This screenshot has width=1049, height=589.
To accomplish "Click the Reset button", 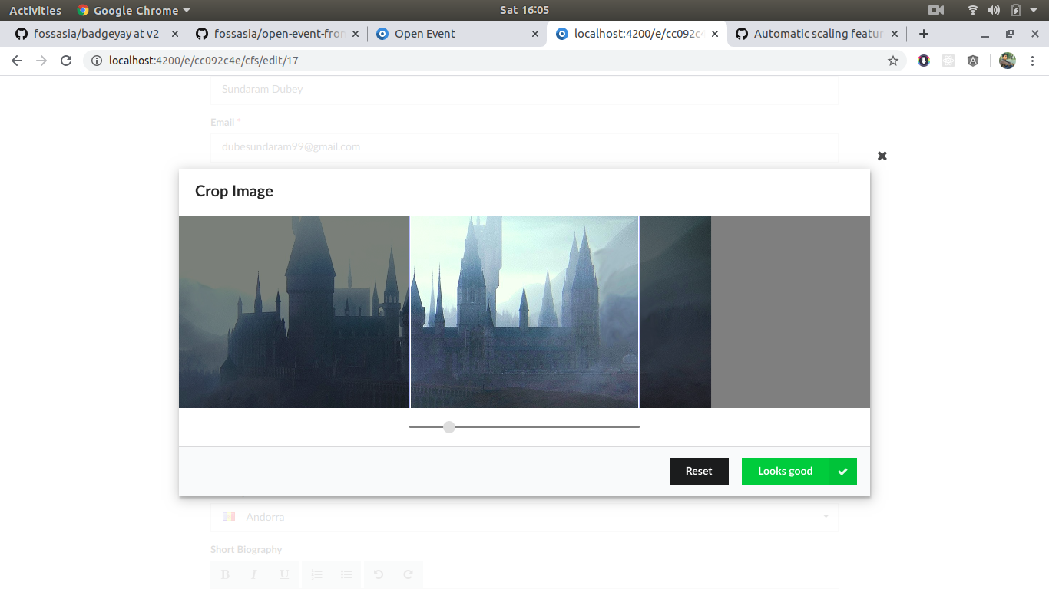I will pyautogui.click(x=699, y=472).
